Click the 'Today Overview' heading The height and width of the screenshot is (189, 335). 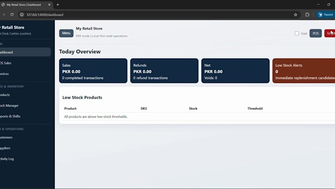pos(80,52)
